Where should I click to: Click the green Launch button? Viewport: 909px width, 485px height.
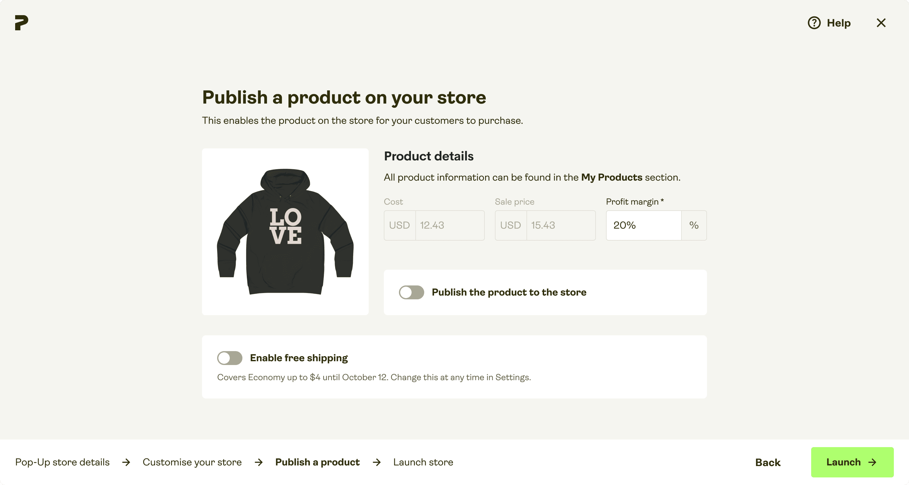(x=852, y=462)
